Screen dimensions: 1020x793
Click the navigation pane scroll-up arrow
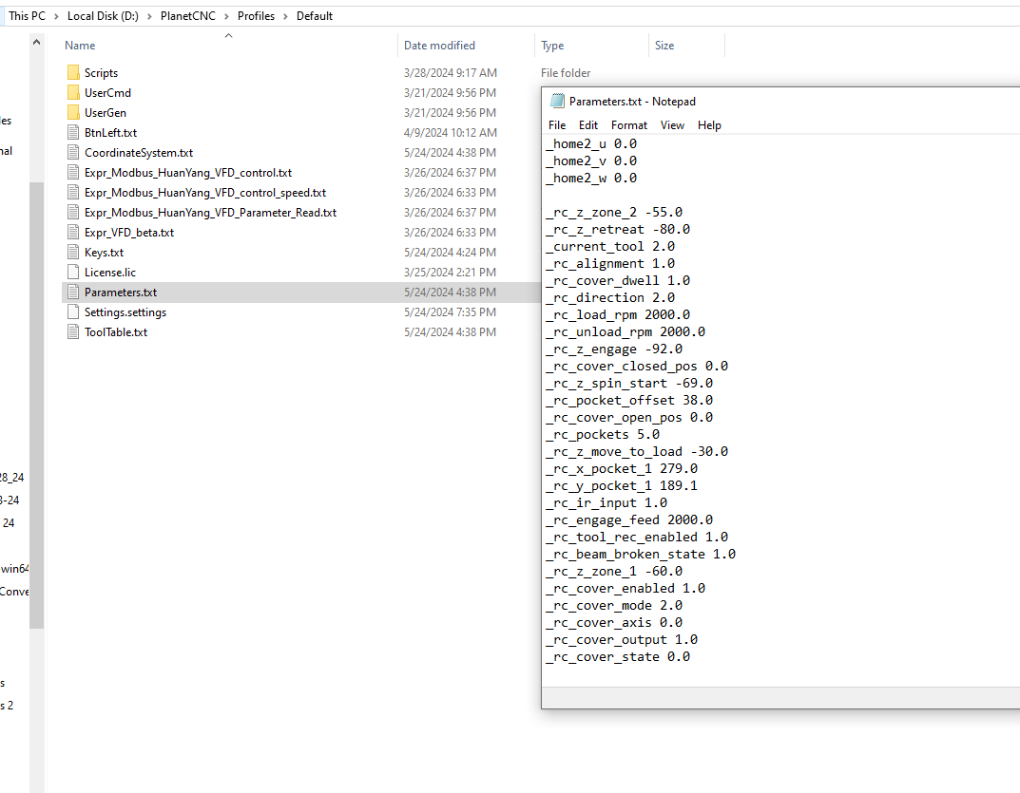[36, 42]
